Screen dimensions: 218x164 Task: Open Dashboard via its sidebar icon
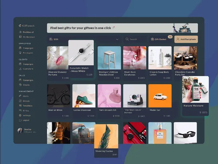[20, 32]
